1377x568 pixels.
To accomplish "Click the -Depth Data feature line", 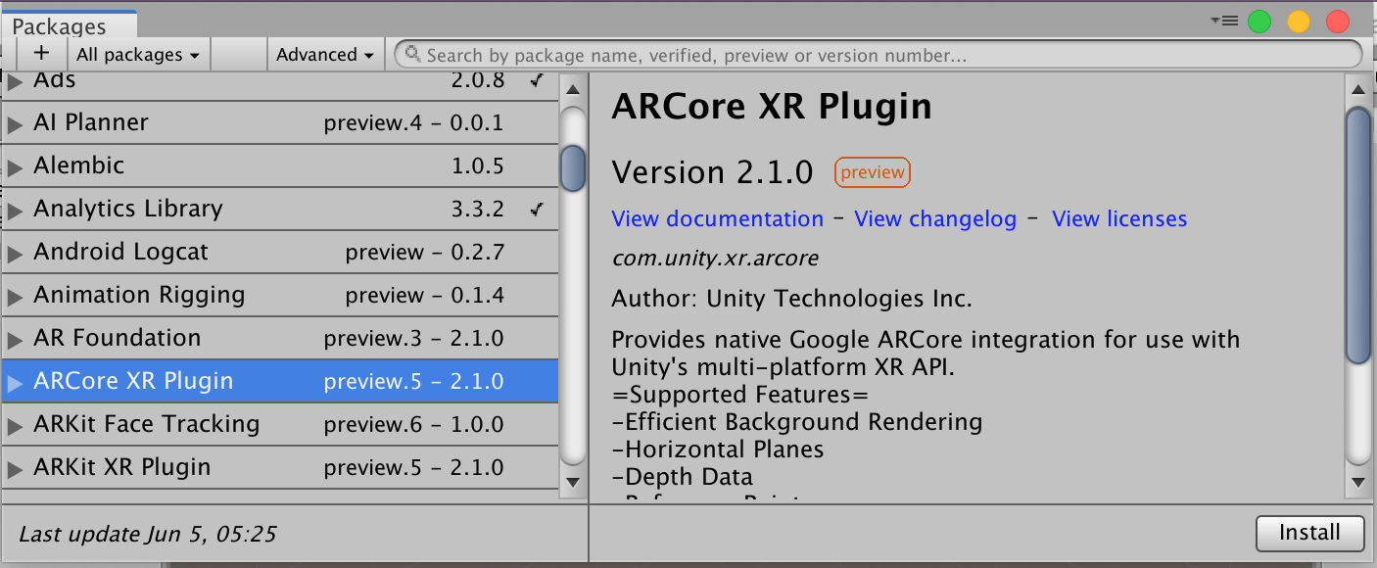I will click(x=683, y=477).
